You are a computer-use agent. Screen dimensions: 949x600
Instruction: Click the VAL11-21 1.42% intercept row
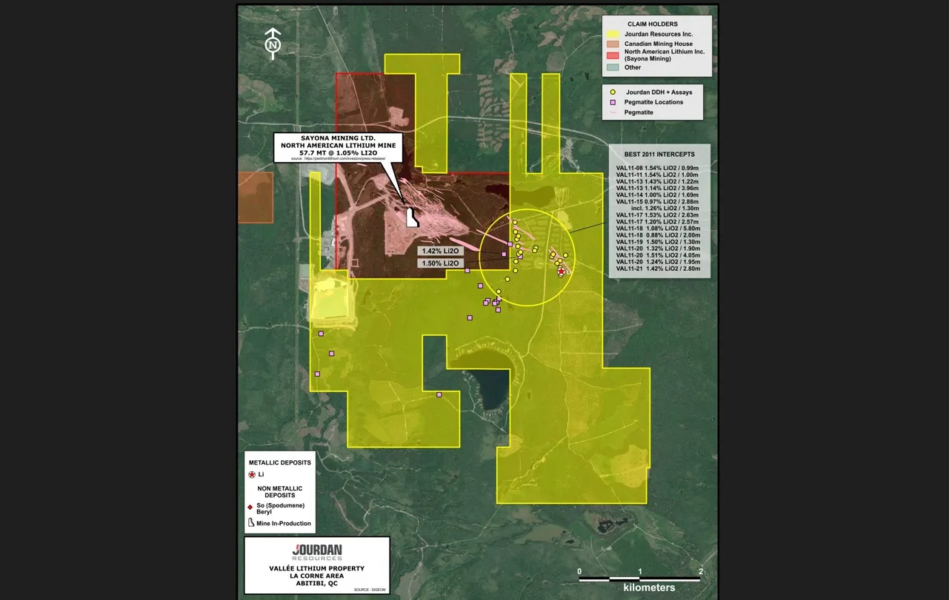[659, 269]
